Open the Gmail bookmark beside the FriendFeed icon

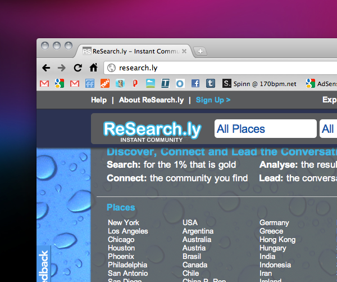click(x=75, y=84)
